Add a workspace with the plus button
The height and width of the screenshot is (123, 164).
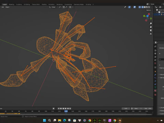pyautogui.click(x=93, y=4)
